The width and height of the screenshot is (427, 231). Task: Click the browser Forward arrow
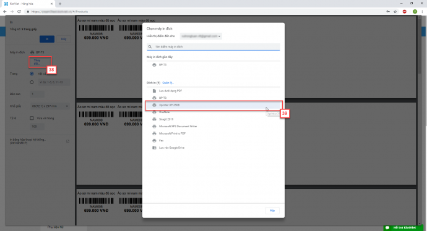click(12, 11)
